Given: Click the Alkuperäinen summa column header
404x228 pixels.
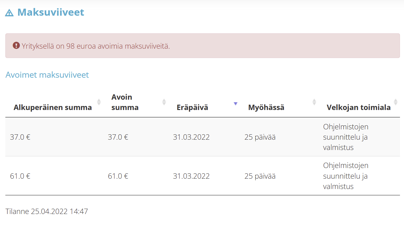Looking at the screenshot, I should (x=53, y=107).
